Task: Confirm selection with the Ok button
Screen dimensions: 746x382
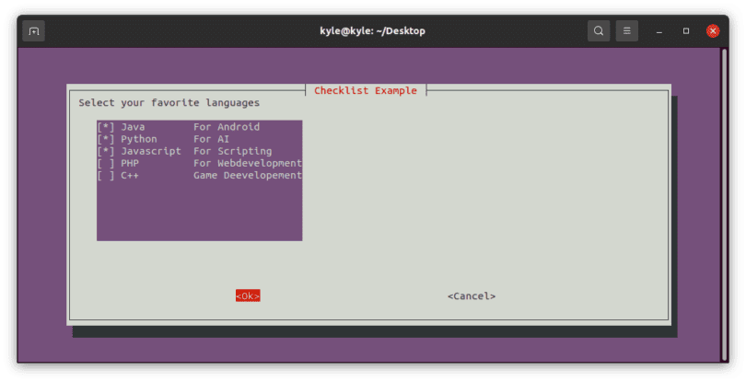Action: [248, 295]
